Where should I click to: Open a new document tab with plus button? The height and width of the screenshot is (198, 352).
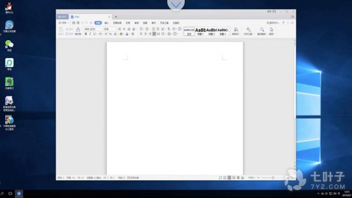[x=116, y=17]
